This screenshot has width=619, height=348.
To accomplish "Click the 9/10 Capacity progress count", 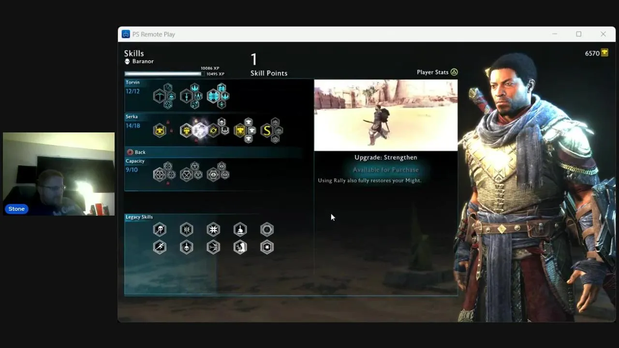I will click(132, 170).
